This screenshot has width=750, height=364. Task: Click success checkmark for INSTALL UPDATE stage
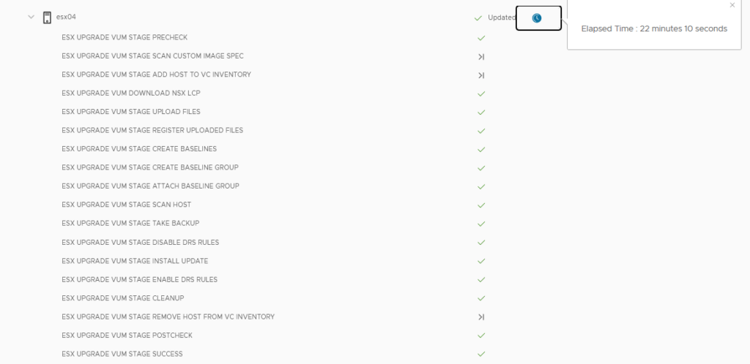pos(481,261)
